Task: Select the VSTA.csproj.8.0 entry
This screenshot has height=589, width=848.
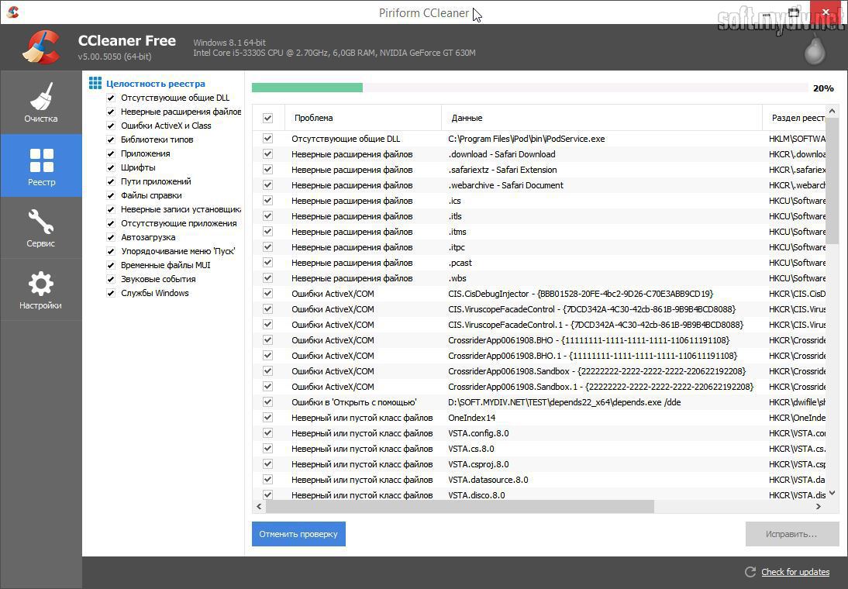Action: point(539,464)
